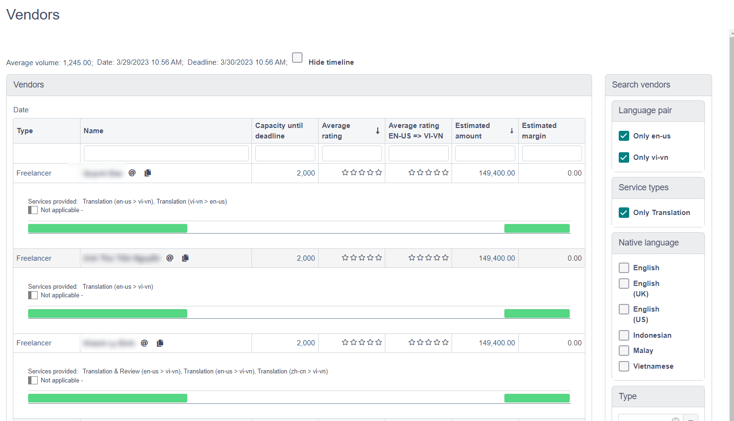Sort by Capacity until deadline header

(x=285, y=131)
